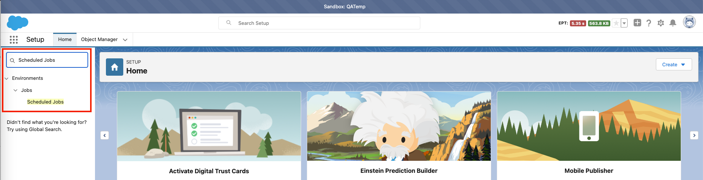View notifications via the bell icon
Viewport: 703px width, 180px height.
[x=673, y=23]
